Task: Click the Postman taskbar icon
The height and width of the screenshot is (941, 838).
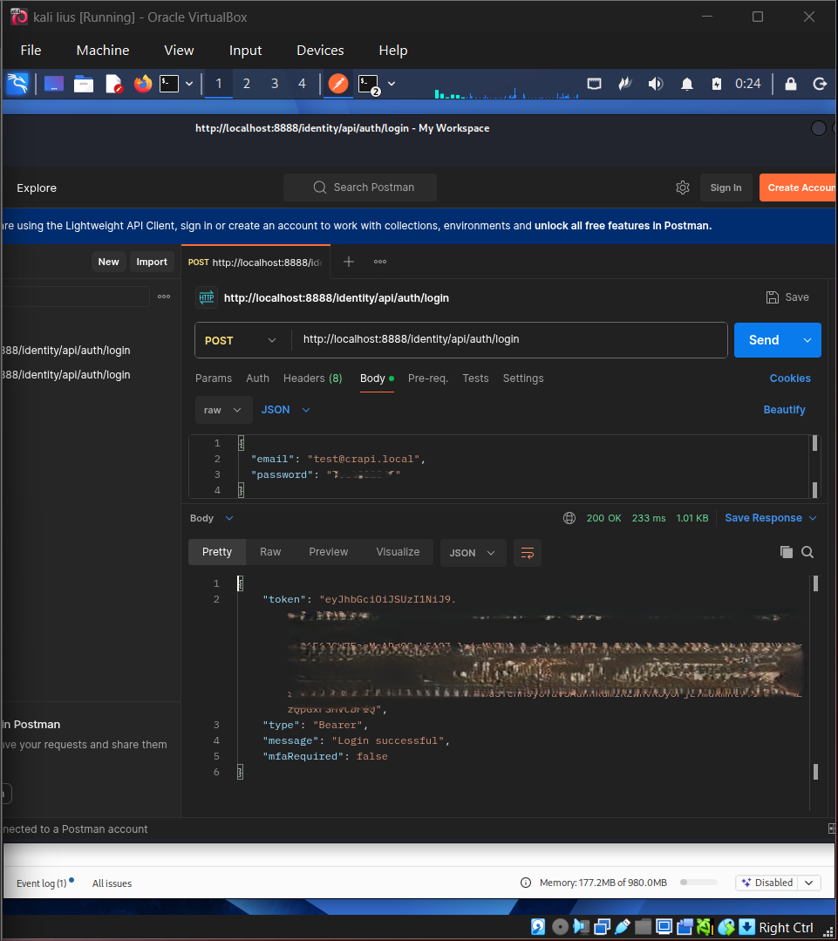Action: coord(338,84)
